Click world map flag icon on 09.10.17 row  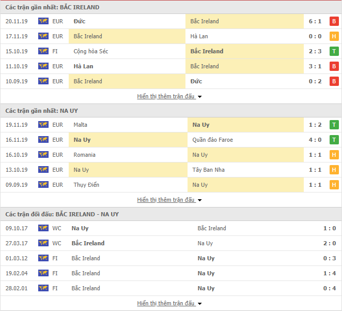pyautogui.click(x=43, y=228)
